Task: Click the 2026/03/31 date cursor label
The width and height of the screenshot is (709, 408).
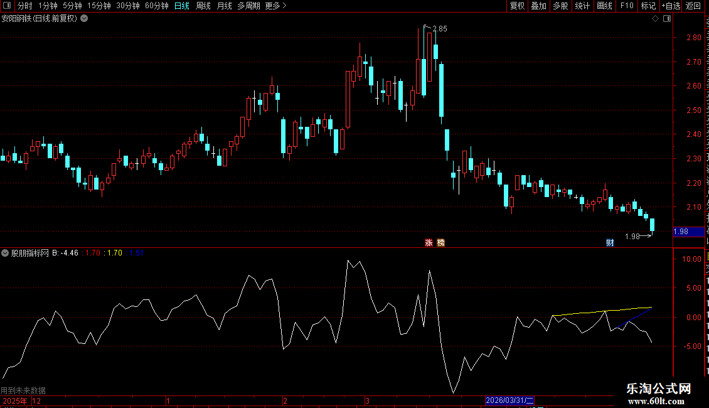Action: [509, 400]
